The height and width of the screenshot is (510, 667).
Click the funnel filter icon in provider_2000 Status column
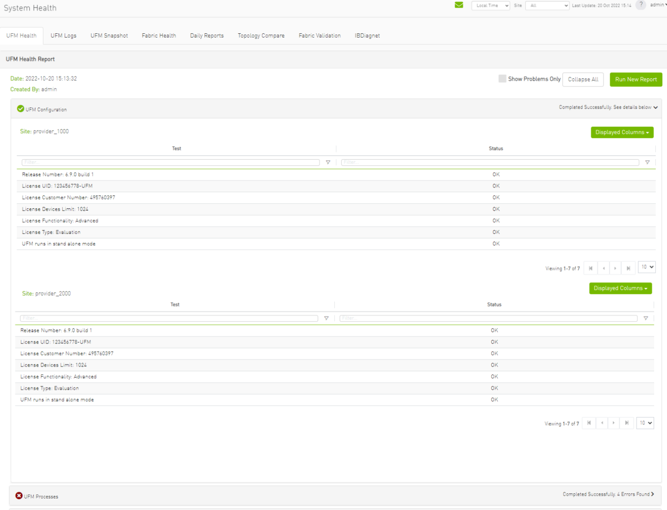646,318
